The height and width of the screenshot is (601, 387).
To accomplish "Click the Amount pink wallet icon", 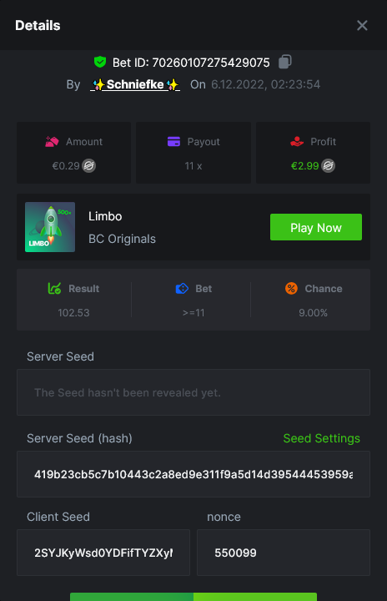I will point(52,141).
